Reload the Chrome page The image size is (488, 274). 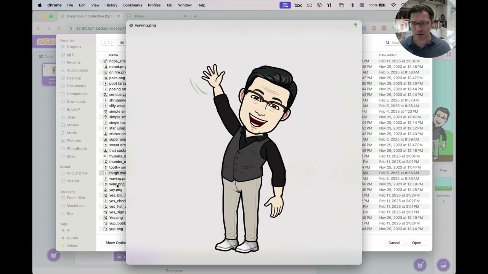58,28
